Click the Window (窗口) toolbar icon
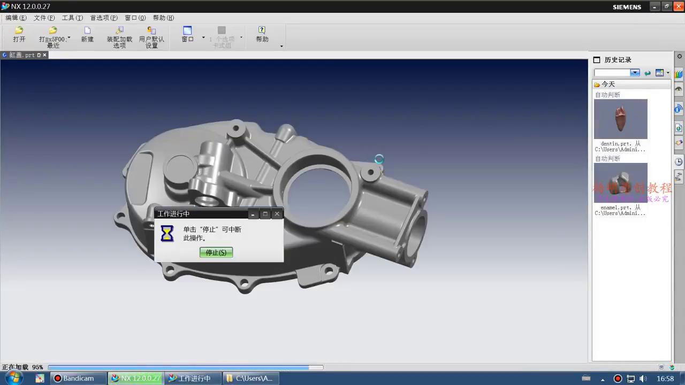Viewport: 685px width, 385px height. [187, 31]
